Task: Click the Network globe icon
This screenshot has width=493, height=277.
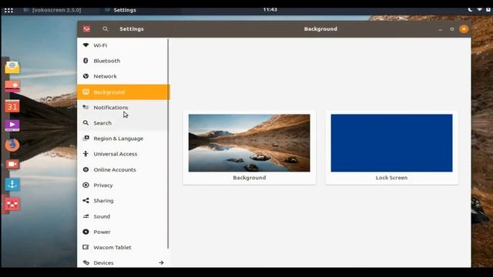Action: pyautogui.click(x=86, y=76)
